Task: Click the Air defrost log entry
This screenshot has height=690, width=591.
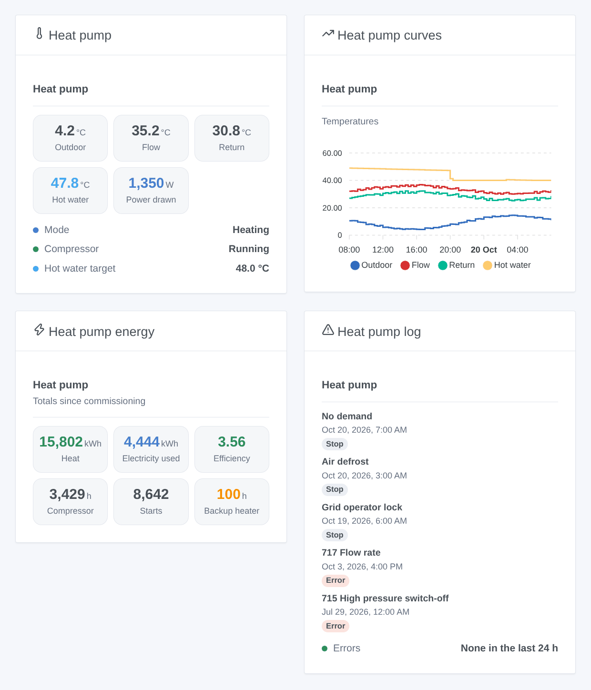Action: [345, 462]
